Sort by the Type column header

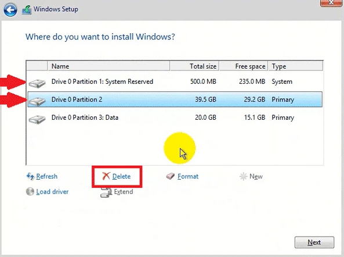pyautogui.click(x=295, y=66)
